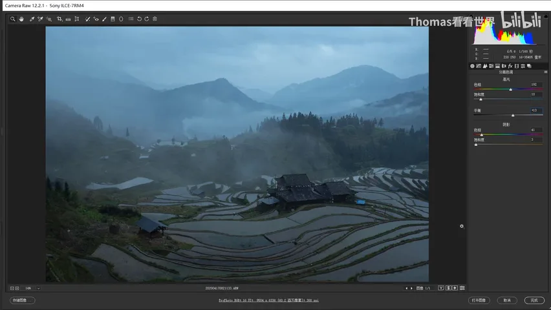This screenshot has height=310, width=551.
Task: Adjust the Shadows Hue slider
Action: pyautogui.click(x=481, y=135)
